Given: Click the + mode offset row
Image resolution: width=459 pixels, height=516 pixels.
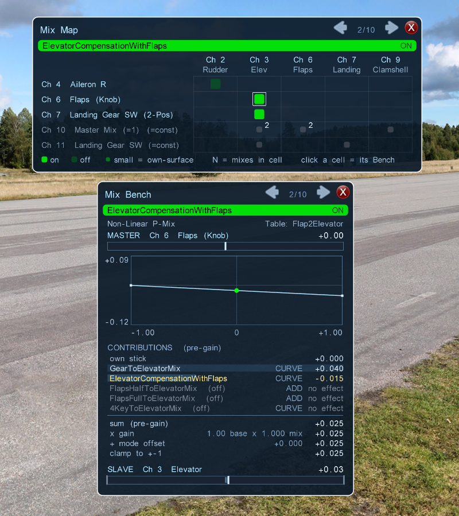Looking at the screenshot, I should [225, 443].
